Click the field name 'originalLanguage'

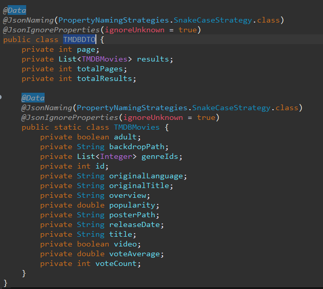pos(146,176)
